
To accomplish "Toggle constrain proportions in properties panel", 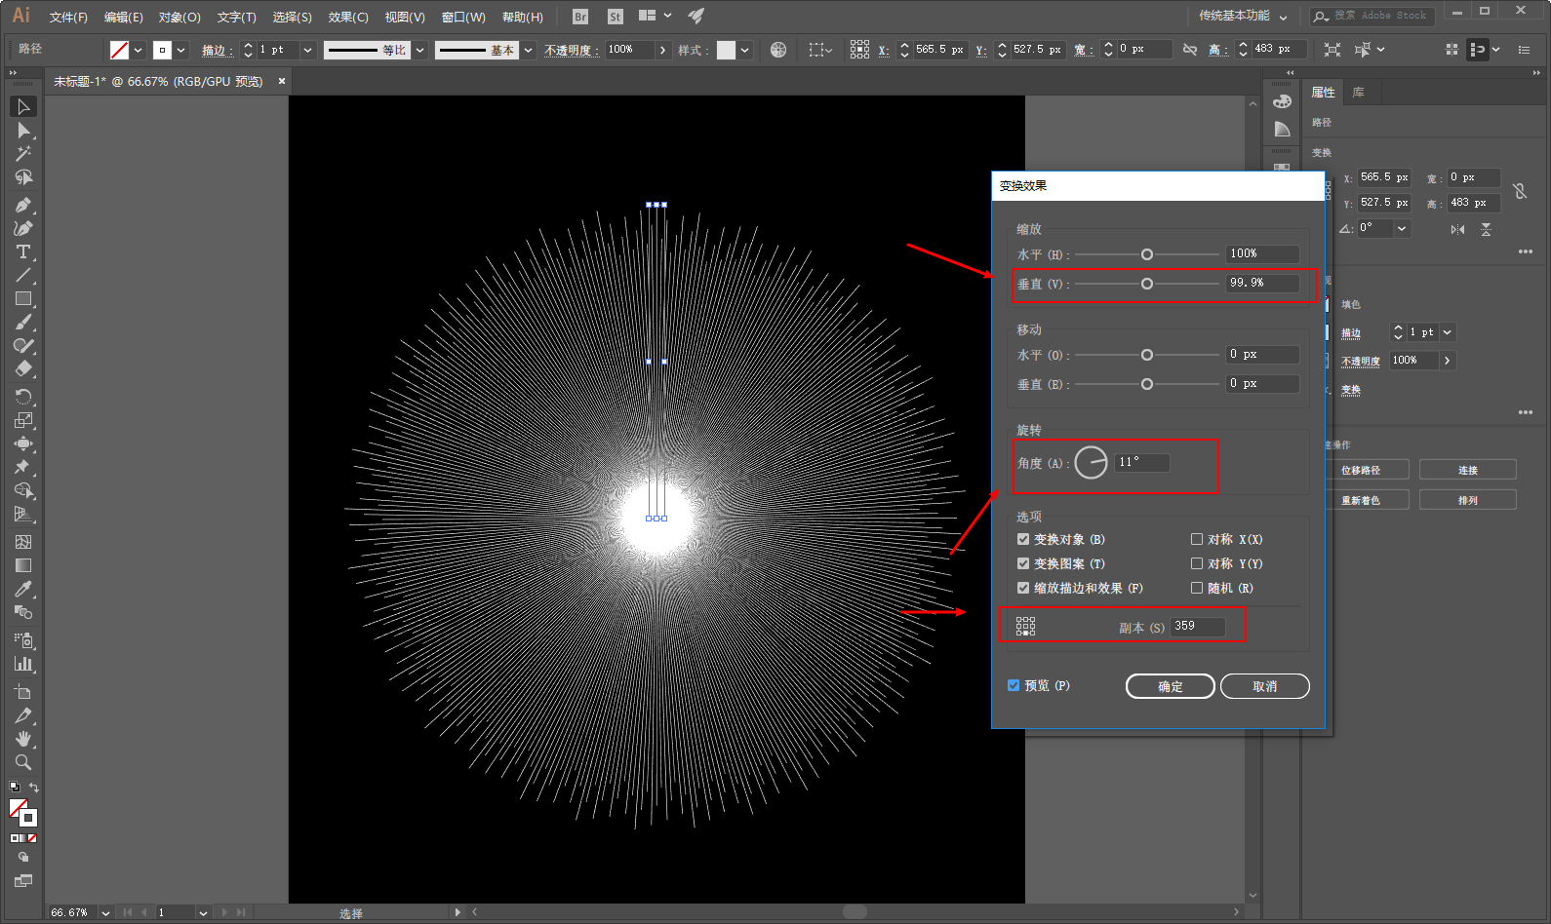I will click(x=1519, y=191).
